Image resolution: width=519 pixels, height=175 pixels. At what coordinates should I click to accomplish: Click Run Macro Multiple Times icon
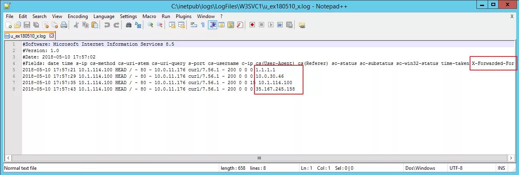click(x=280, y=25)
